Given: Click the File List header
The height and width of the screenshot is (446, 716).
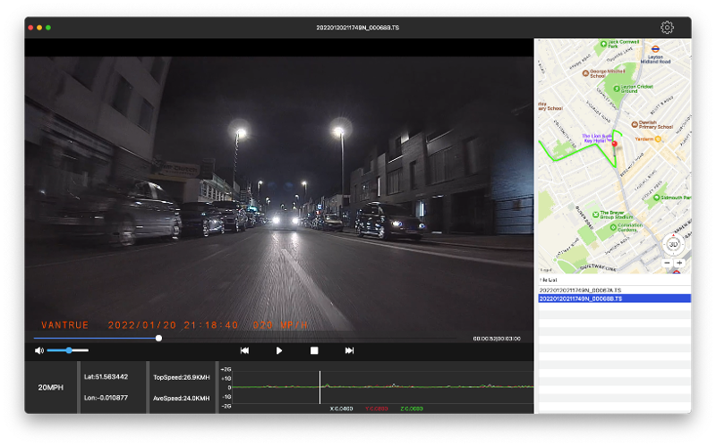Looking at the screenshot, I should point(548,280).
